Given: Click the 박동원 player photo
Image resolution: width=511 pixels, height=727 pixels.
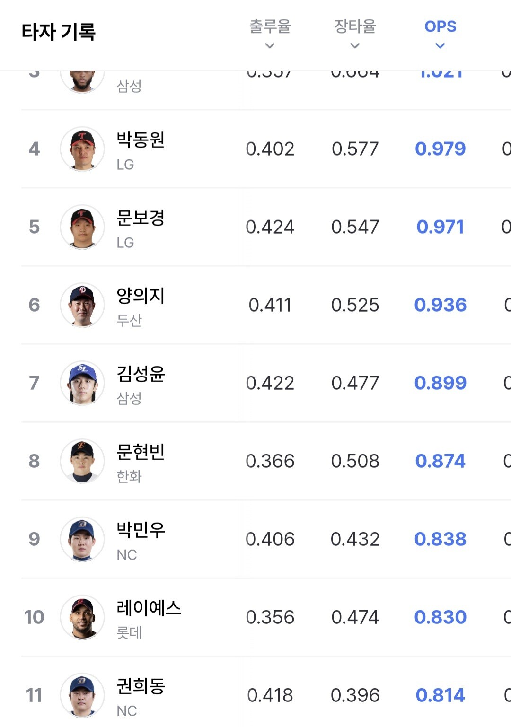Looking at the screenshot, I should 82,149.
